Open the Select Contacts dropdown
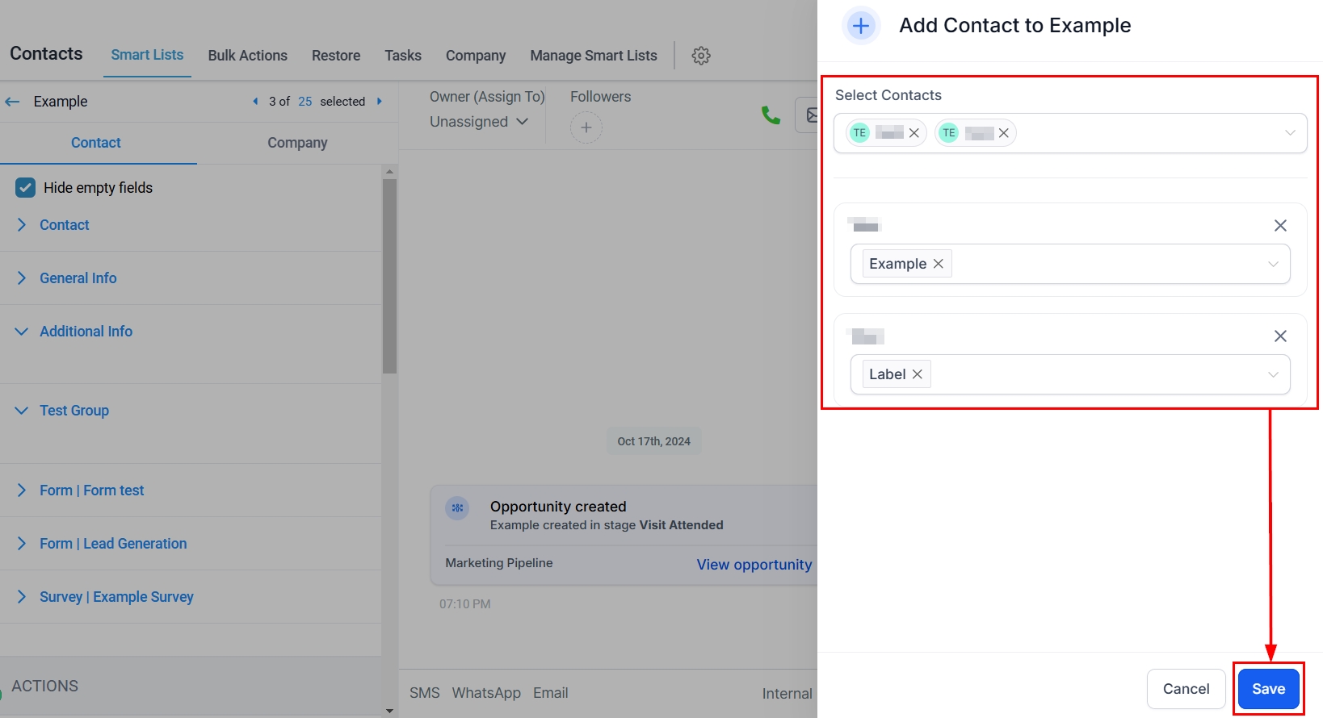This screenshot has width=1323, height=718. (1290, 133)
